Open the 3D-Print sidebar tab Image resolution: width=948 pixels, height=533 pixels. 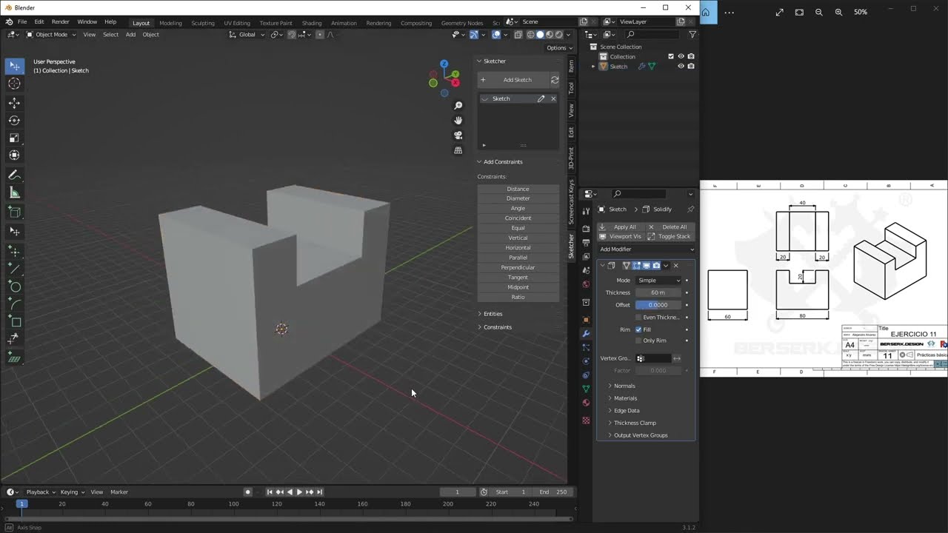[x=571, y=158]
